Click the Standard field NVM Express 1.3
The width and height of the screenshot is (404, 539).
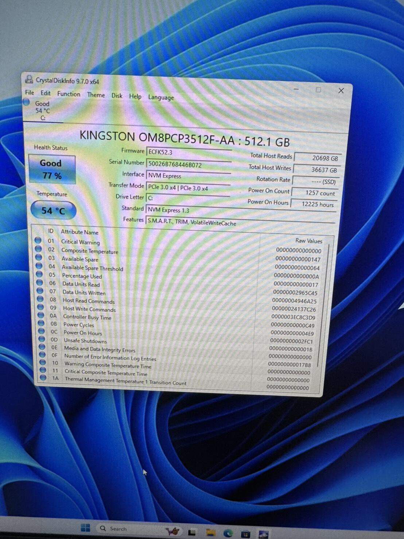tap(241, 211)
